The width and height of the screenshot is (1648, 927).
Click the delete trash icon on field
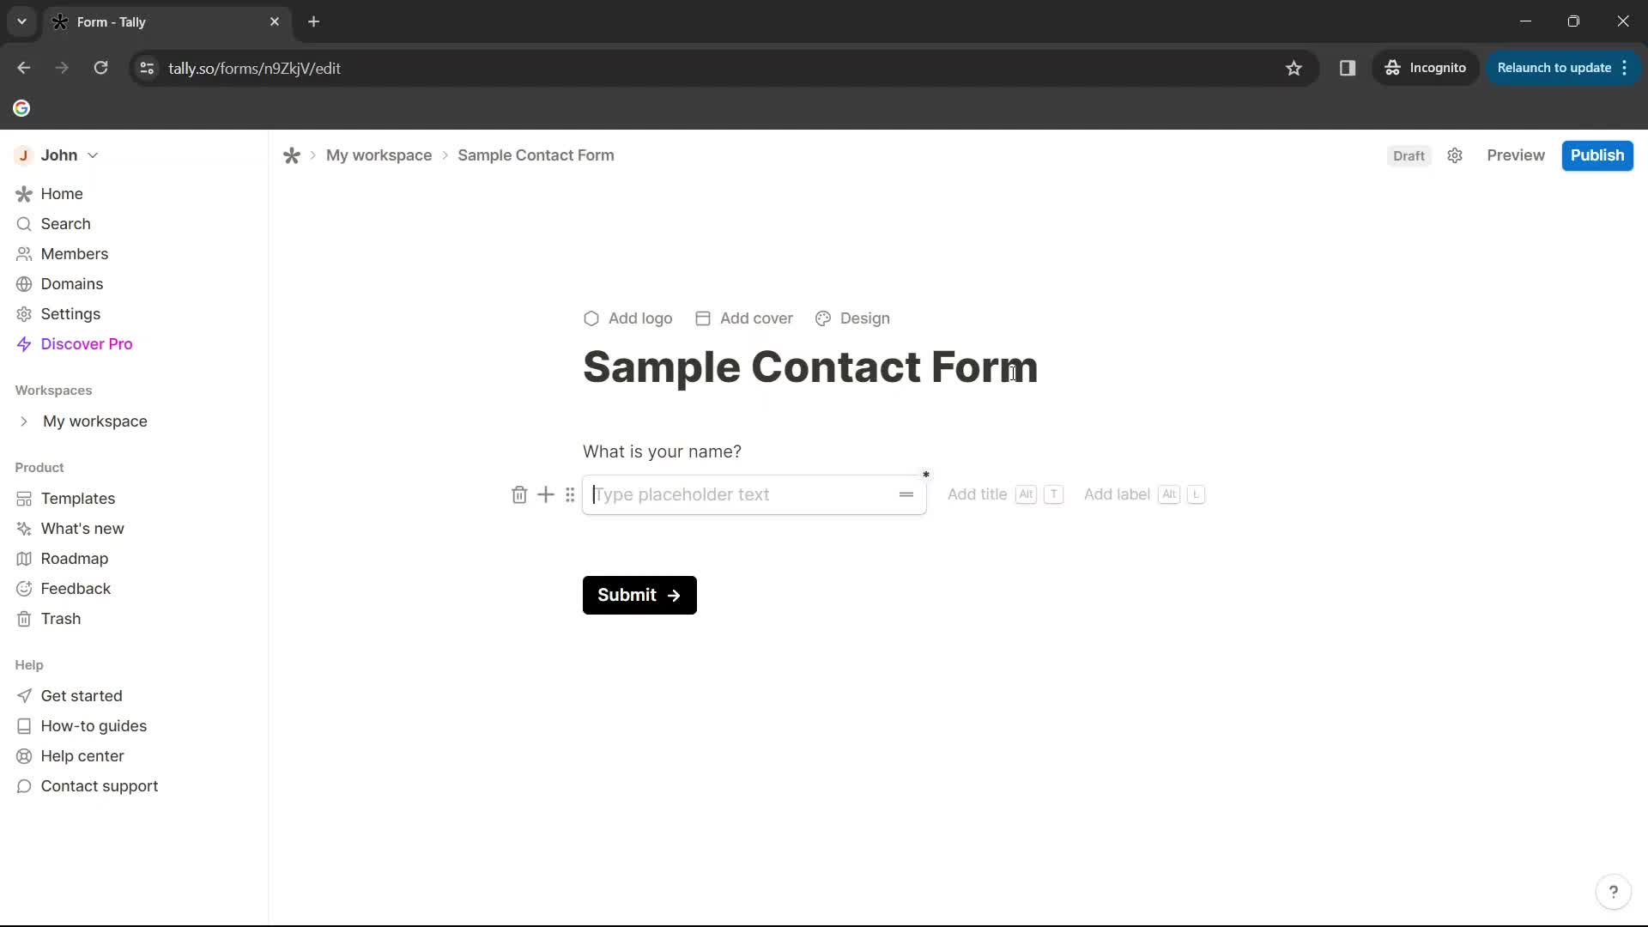pos(519,494)
